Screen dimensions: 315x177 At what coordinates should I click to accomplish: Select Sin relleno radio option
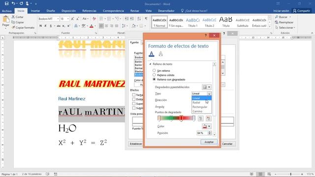pos(154,71)
